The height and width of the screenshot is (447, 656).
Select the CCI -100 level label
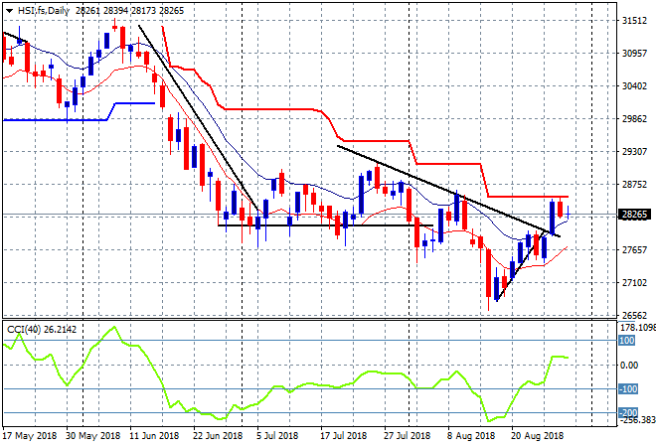click(628, 388)
